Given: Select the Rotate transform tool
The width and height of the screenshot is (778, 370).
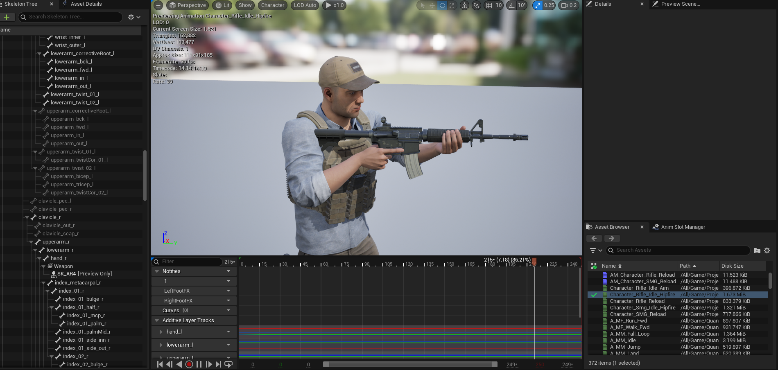Looking at the screenshot, I should 442,5.
